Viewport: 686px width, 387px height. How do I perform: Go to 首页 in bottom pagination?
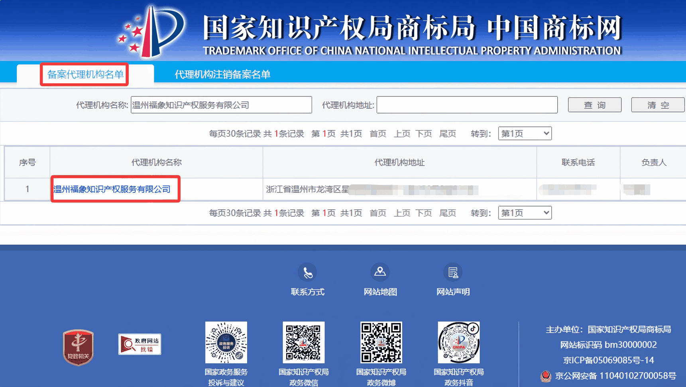coord(377,213)
